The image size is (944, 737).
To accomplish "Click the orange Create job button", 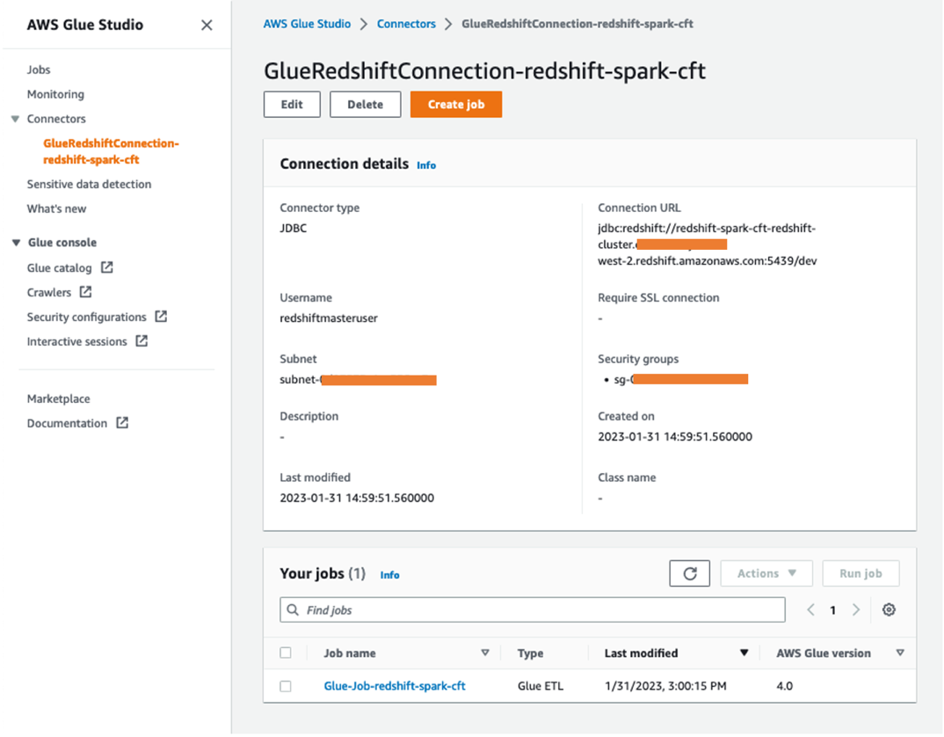I will pos(456,105).
